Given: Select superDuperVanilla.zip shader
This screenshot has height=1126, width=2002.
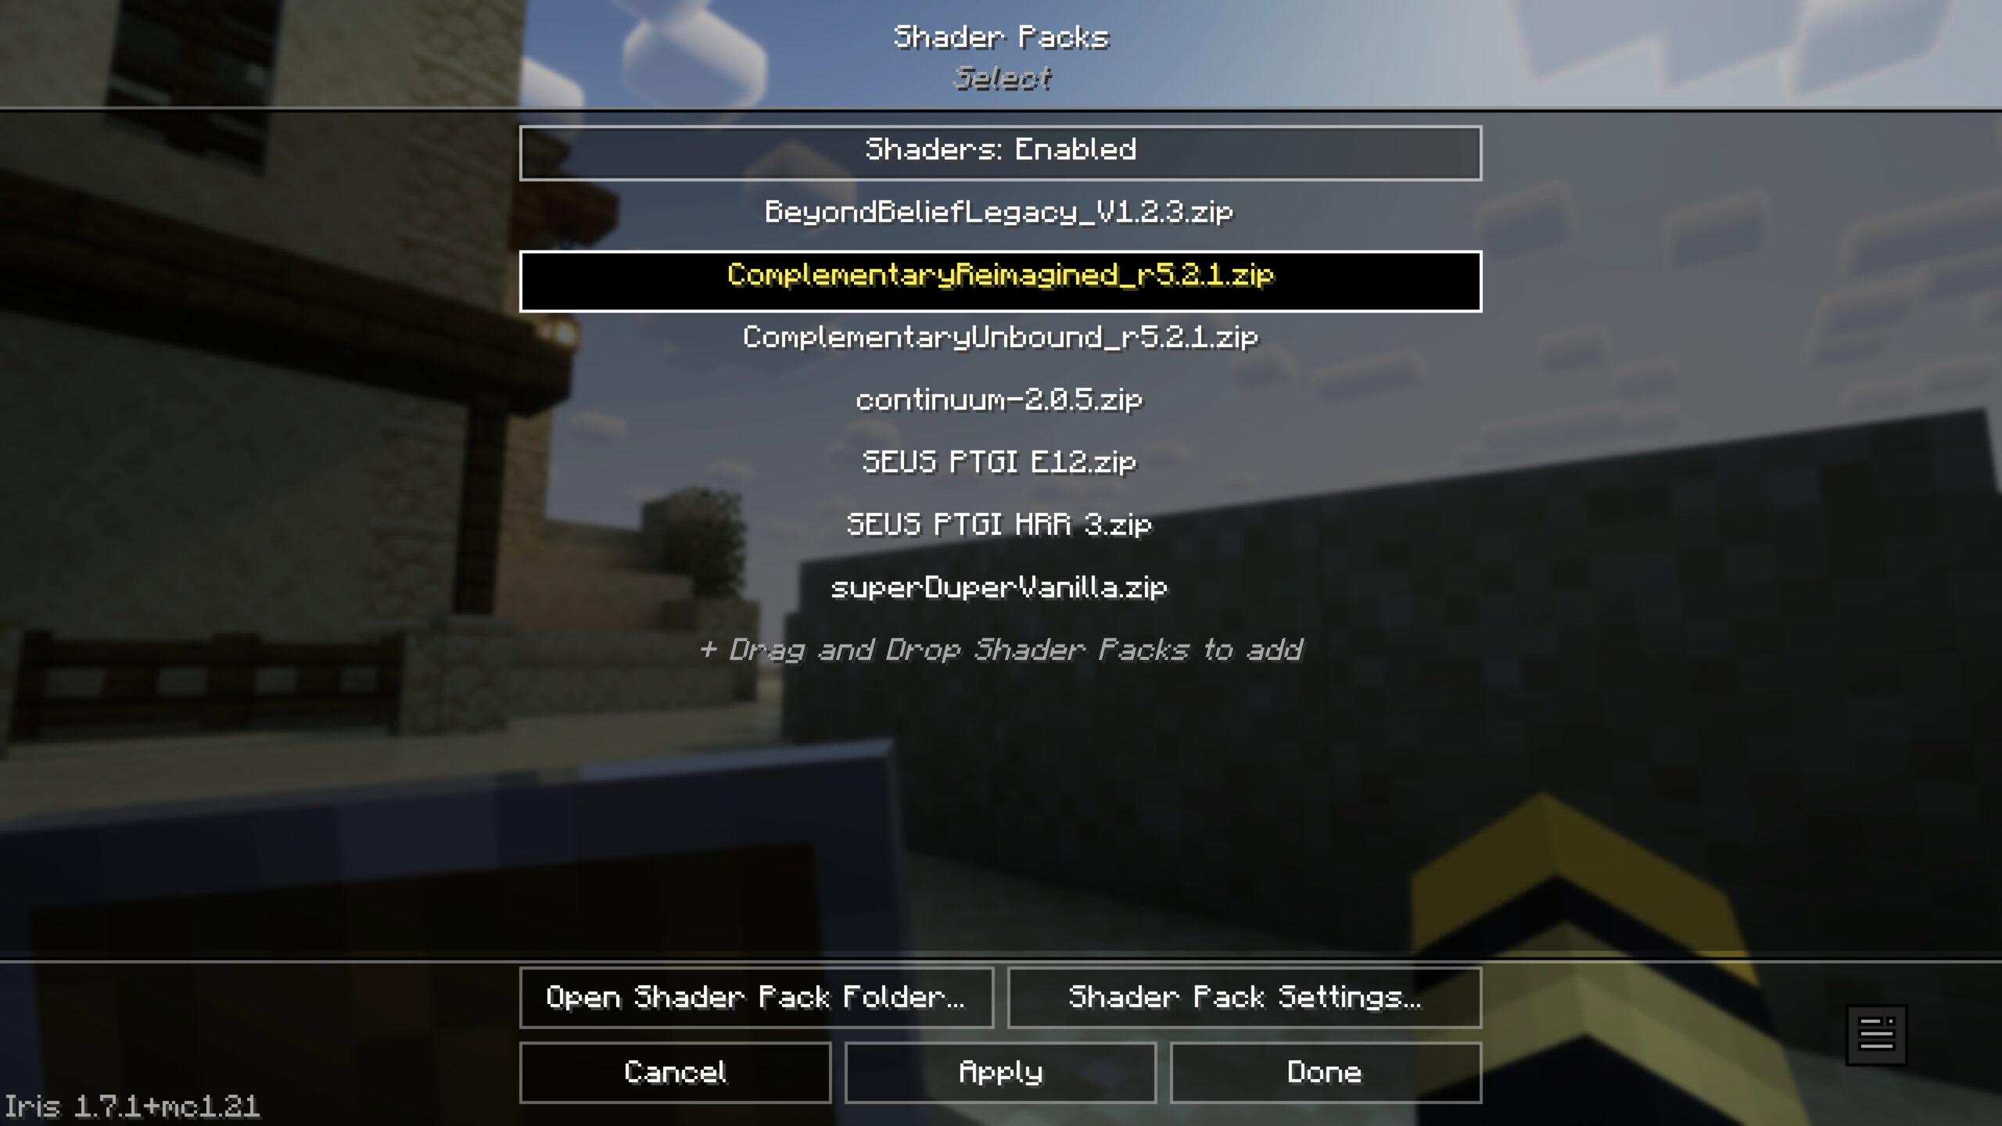Looking at the screenshot, I should (1001, 587).
